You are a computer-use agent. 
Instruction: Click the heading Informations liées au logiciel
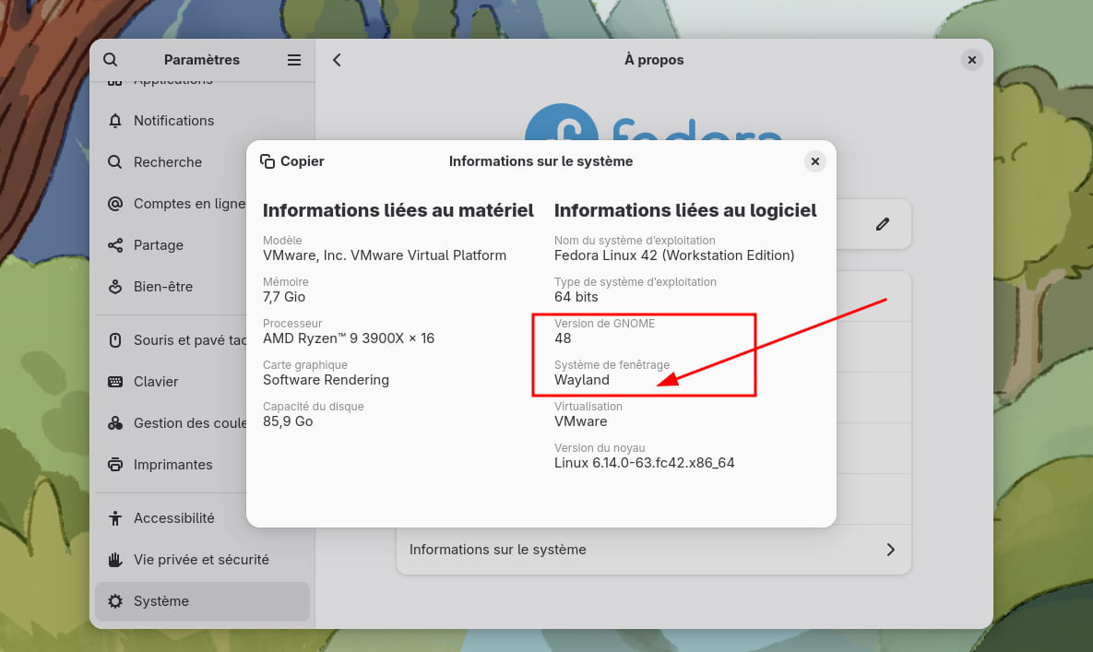coord(685,210)
